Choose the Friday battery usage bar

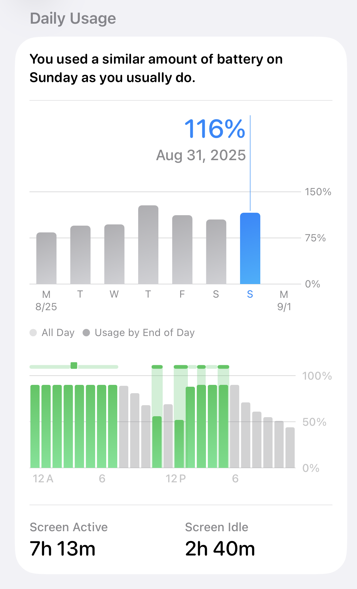pyautogui.click(x=182, y=250)
